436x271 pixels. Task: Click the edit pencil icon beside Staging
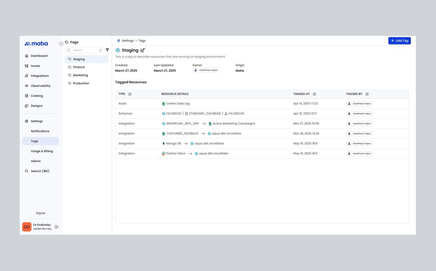[x=143, y=50]
